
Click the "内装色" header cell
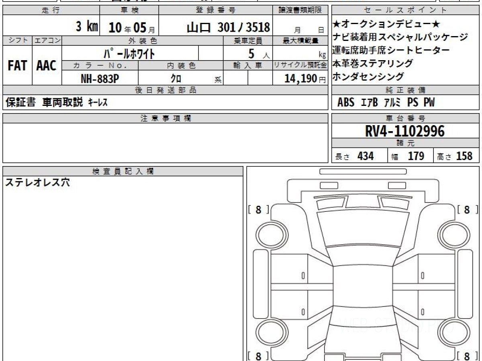[x=181, y=65]
